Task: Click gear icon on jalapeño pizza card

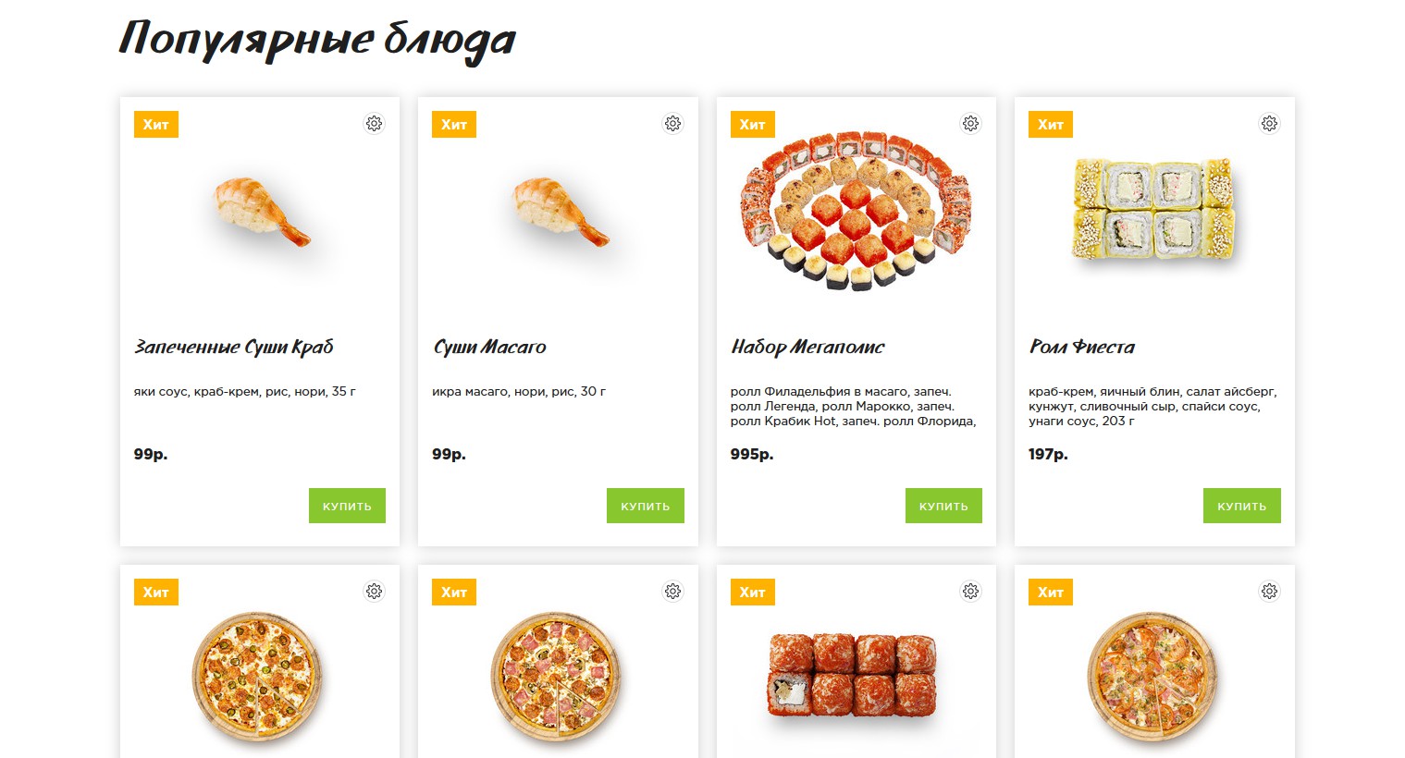Action: coord(374,592)
